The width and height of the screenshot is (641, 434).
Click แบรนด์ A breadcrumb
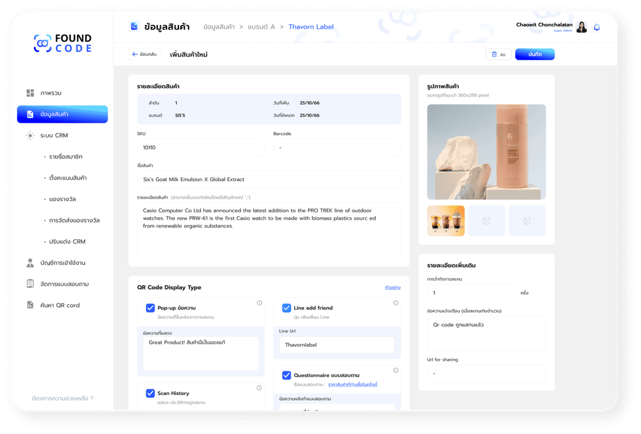coord(261,26)
